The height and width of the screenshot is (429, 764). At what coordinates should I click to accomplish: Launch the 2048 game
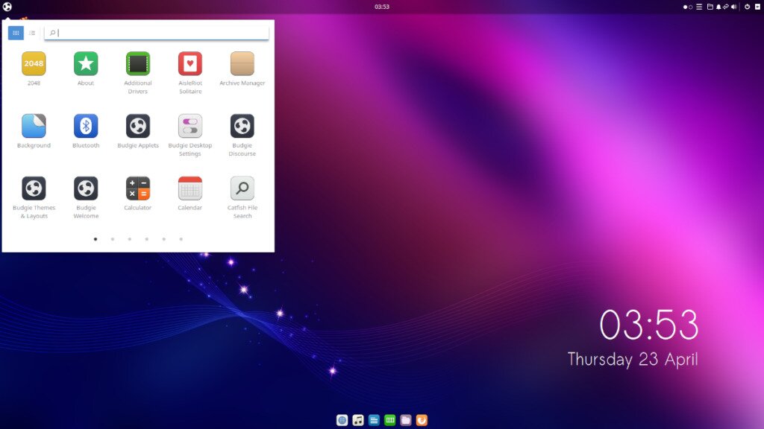[33, 65]
